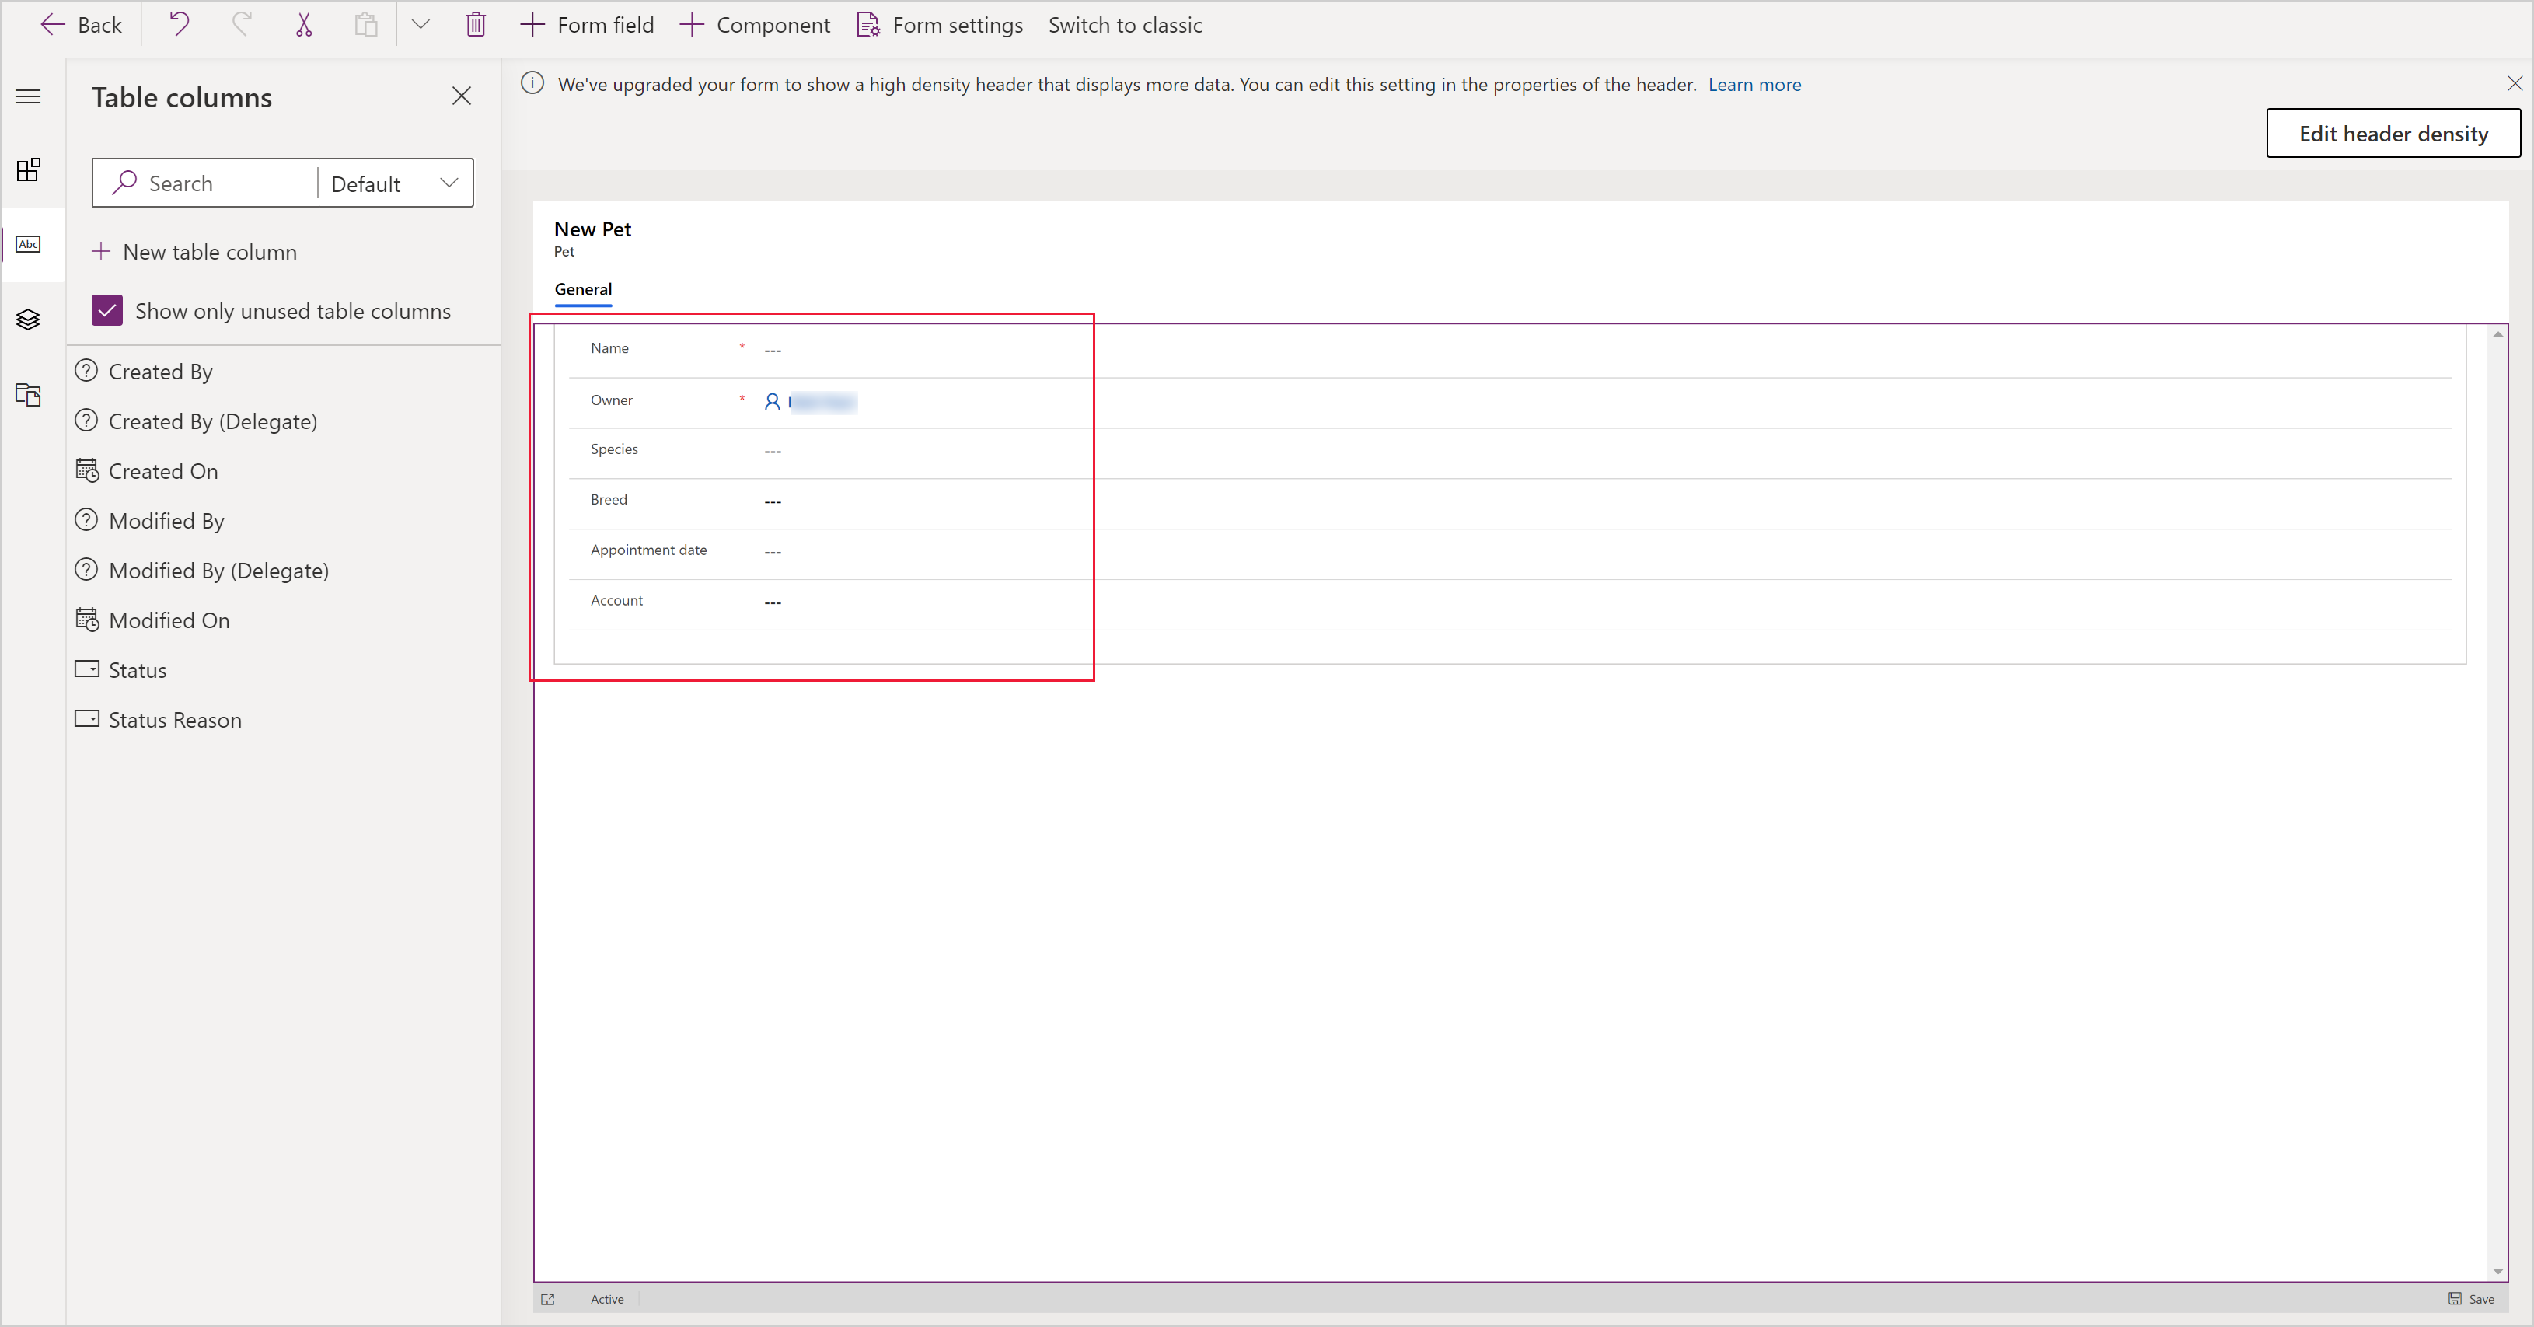The width and height of the screenshot is (2534, 1327).
Task: Click the delete icon in toolbar
Action: pyautogui.click(x=476, y=23)
